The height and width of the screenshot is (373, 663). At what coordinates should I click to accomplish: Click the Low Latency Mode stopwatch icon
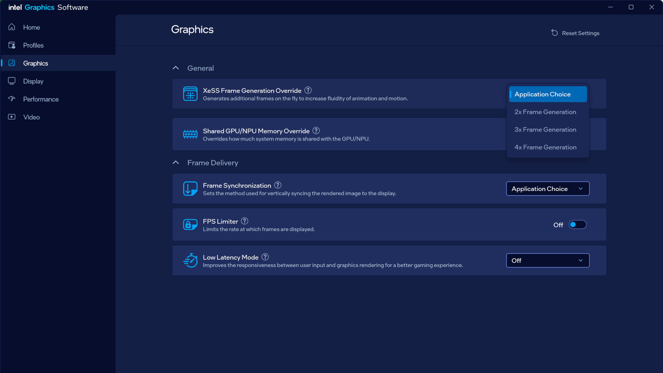190,260
